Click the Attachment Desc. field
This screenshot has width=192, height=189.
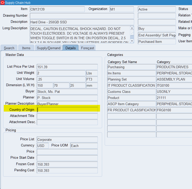coord(67,122)
